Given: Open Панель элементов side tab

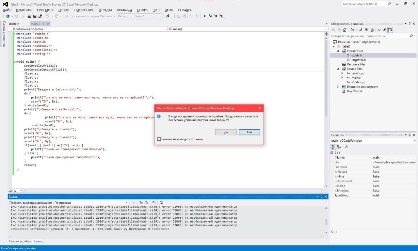Looking at the screenshot, I should click(4, 34).
